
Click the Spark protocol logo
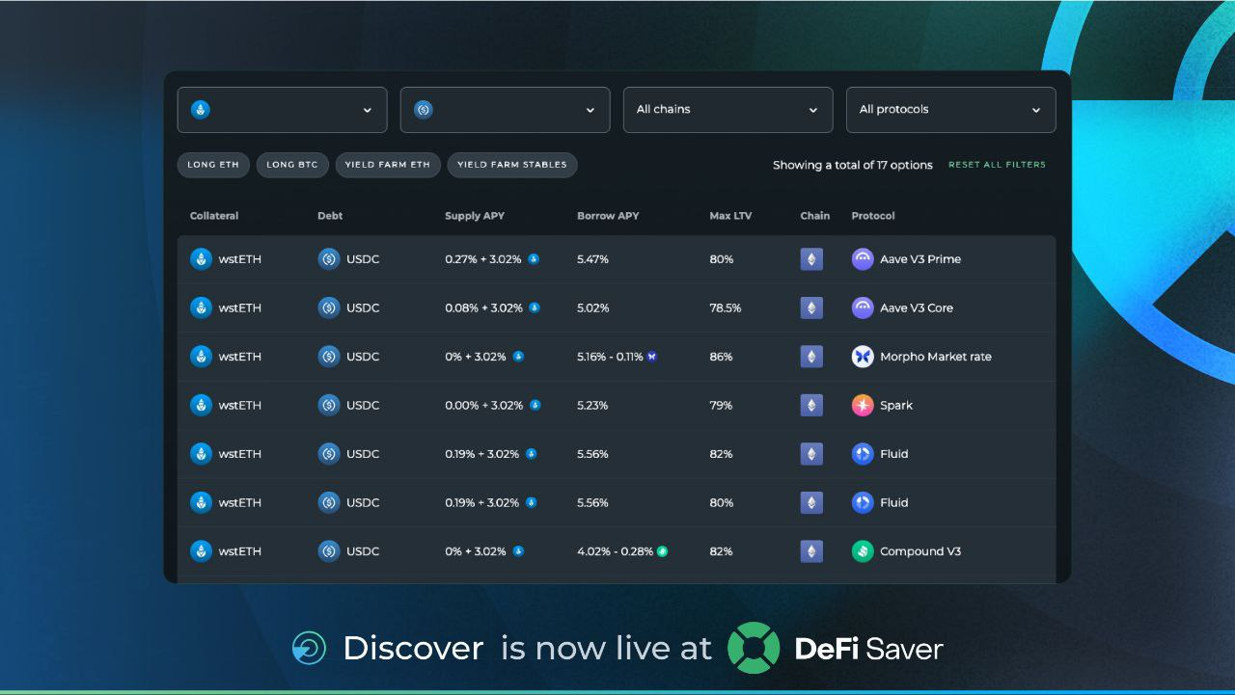tap(863, 405)
